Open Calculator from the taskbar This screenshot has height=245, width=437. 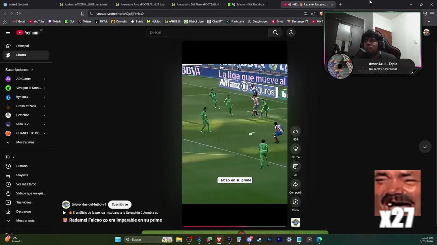(239, 240)
